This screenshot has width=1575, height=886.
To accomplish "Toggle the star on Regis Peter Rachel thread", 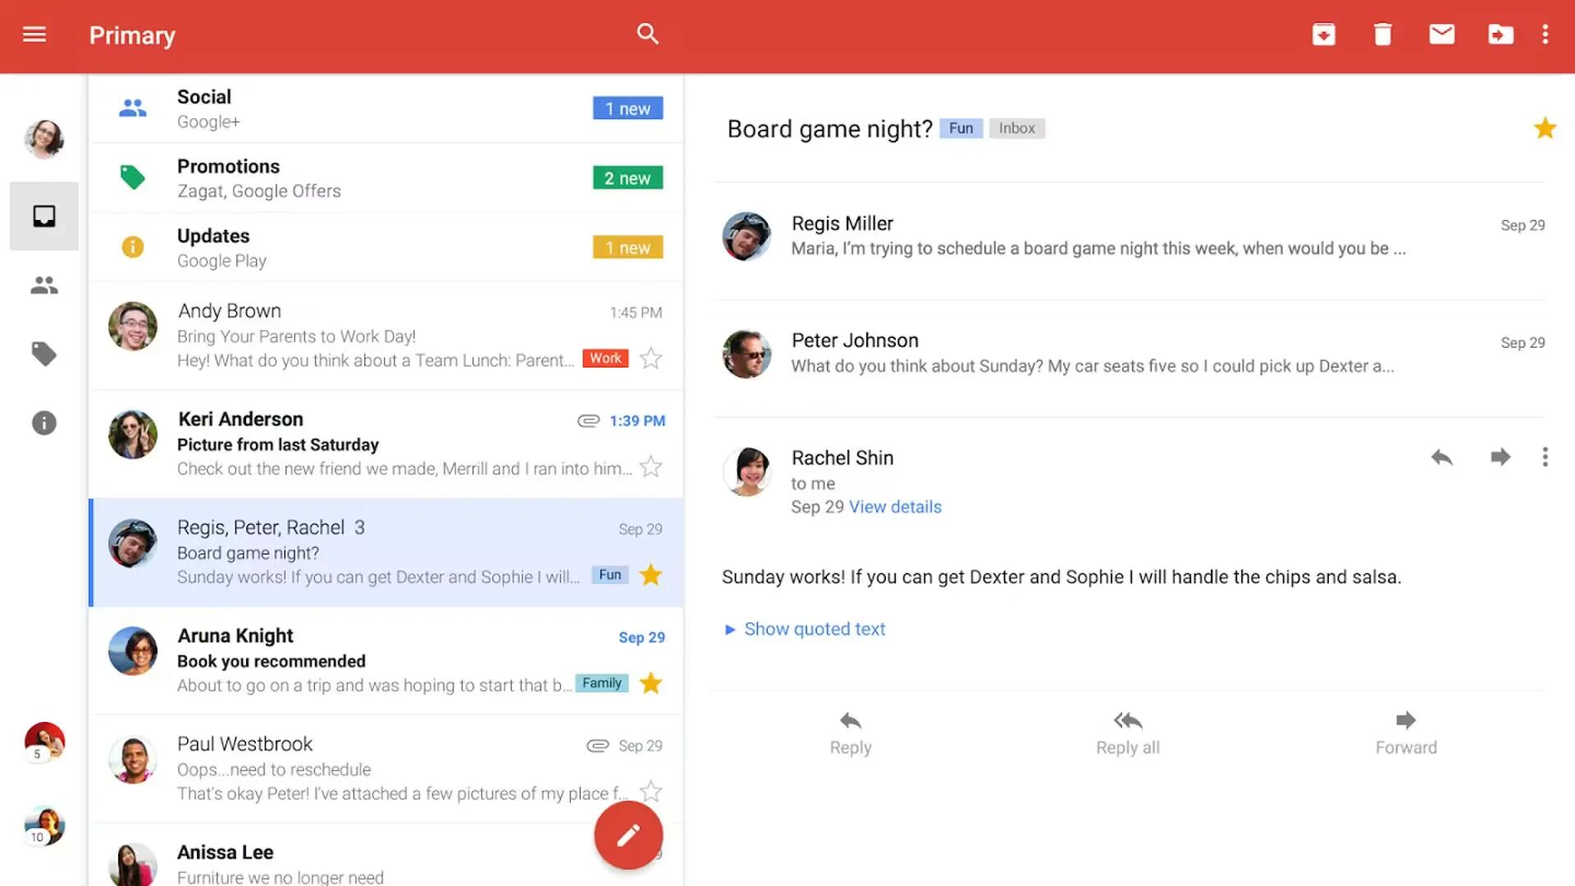I will click(652, 574).
